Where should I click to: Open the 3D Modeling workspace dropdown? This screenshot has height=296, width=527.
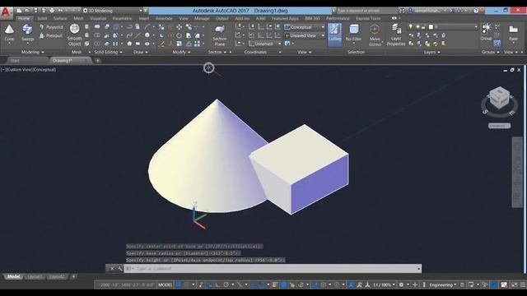pyautogui.click(x=113, y=11)
